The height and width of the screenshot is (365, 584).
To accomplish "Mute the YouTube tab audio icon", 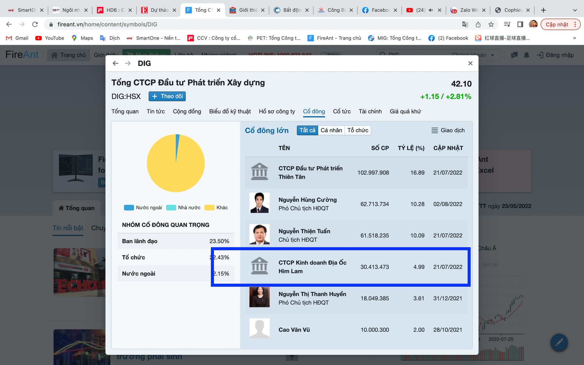I will click(431, 10).
